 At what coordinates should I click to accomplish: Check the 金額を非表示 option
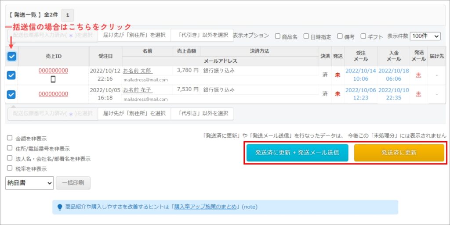coord(10,138)
